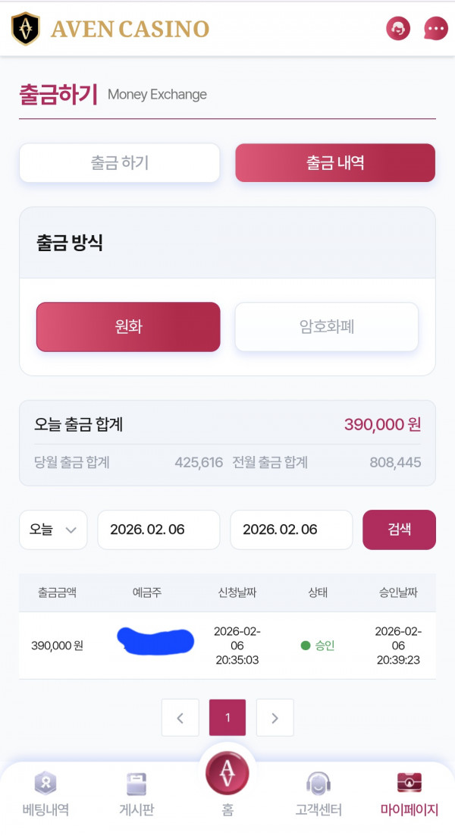Open the 오늘 date range dropdown

tap(52, 530)
